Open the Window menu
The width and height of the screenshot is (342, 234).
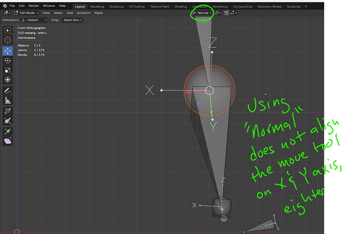[x=49, y=6]
